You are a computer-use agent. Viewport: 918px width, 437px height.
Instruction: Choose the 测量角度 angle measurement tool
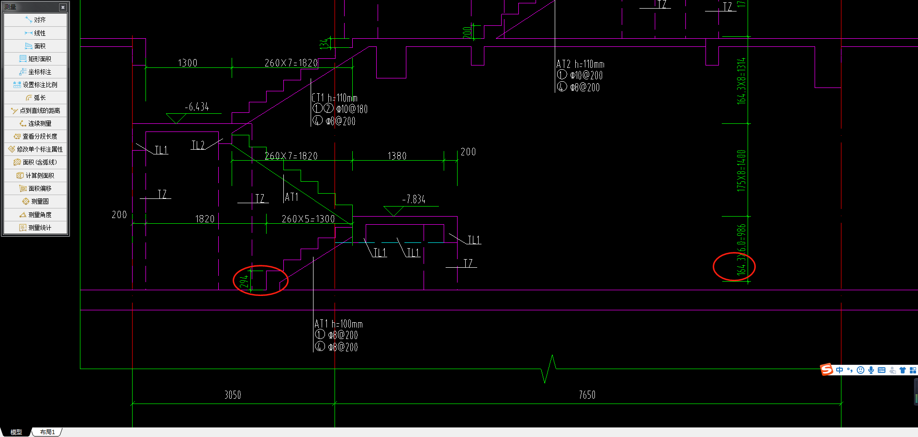click(35, 215)
